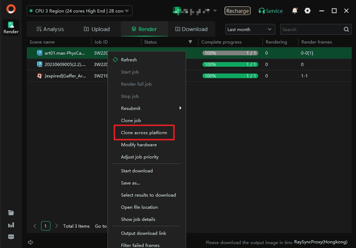Open the statistics bar chart icon

click(11, 225)
